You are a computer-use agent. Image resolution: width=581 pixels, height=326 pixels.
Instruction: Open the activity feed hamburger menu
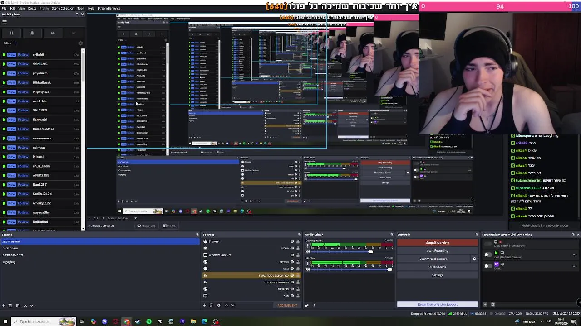[x=5, y=22]
